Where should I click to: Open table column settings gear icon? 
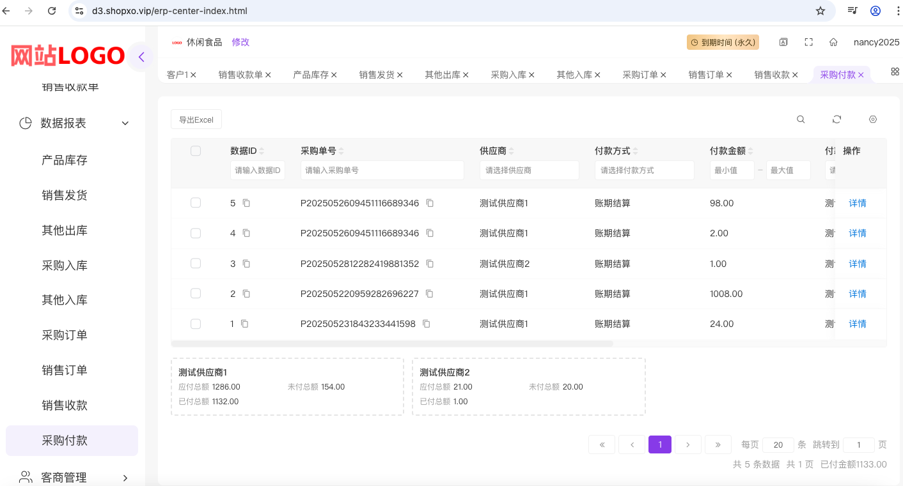[873, 119]
